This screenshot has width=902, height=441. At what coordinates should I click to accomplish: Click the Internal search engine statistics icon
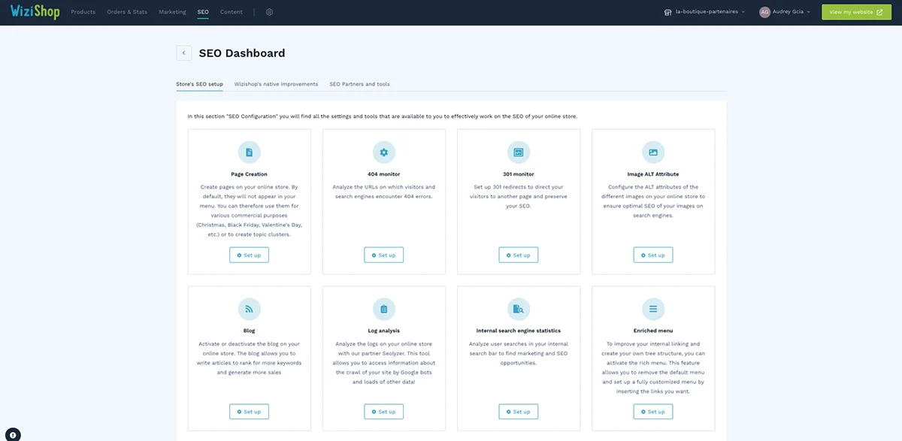pos(519,309)
